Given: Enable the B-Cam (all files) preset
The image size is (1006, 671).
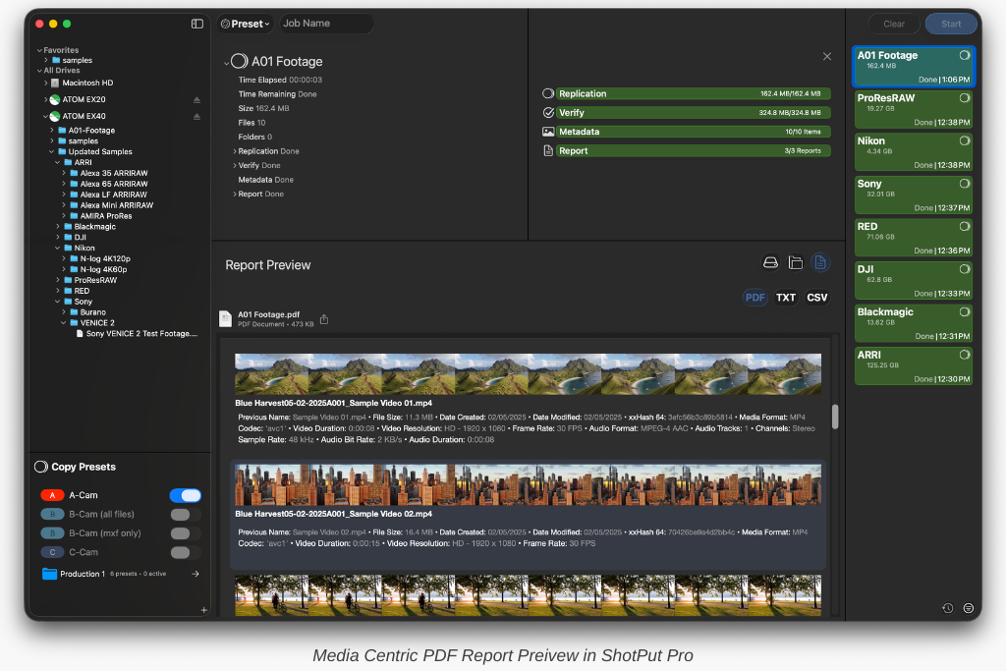Looking at the screenshot, I should [186, 515].
